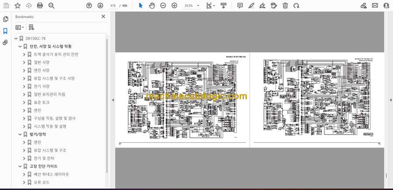Open the fit page options dropdown
The height and width of the screenshot is (190, 393).
tap(210, 6)
